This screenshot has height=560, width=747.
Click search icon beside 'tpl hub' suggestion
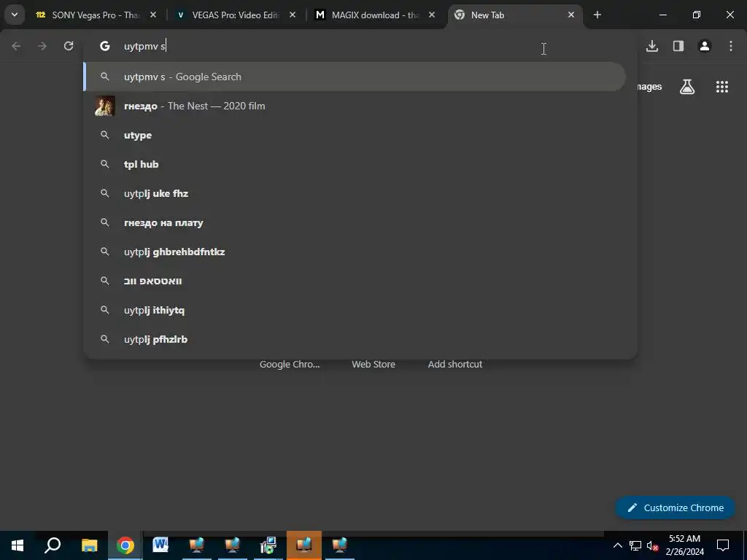tap(105, 164)
